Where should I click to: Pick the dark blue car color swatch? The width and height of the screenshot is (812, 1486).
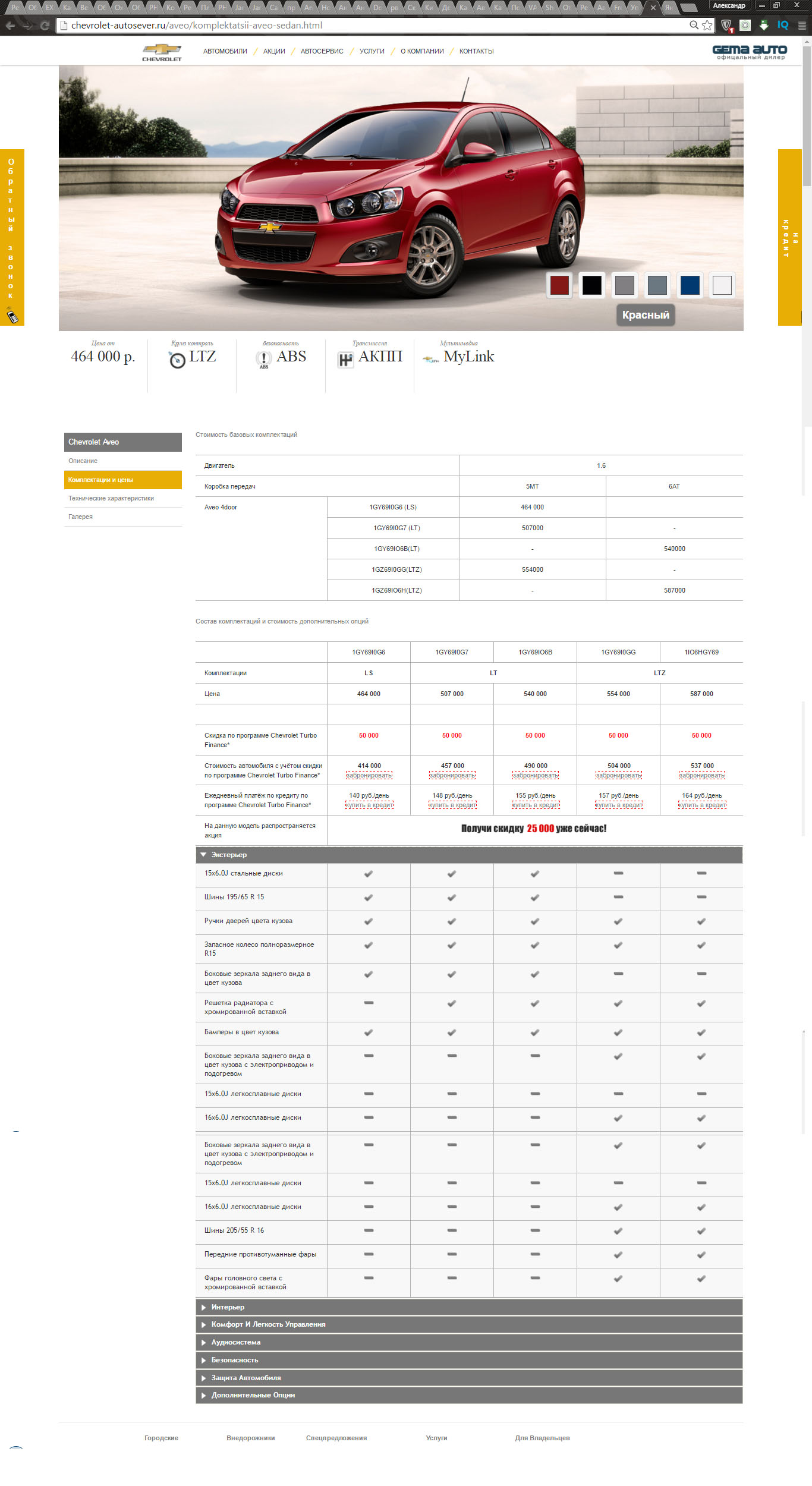pyautogui.click(x=690, y=285)
